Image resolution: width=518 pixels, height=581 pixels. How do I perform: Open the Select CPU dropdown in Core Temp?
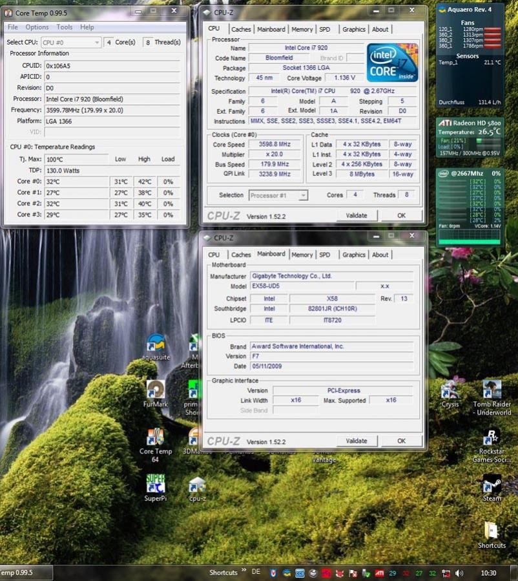pos(71,42)
